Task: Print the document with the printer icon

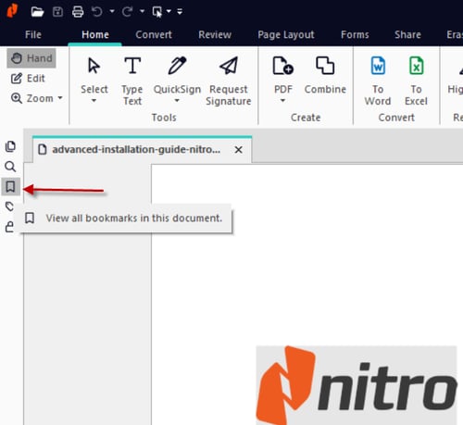Action: point(78,12)
